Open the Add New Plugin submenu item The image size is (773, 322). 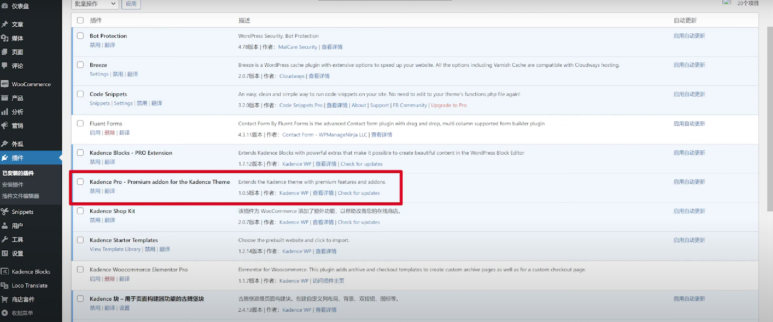pos(13,185)
